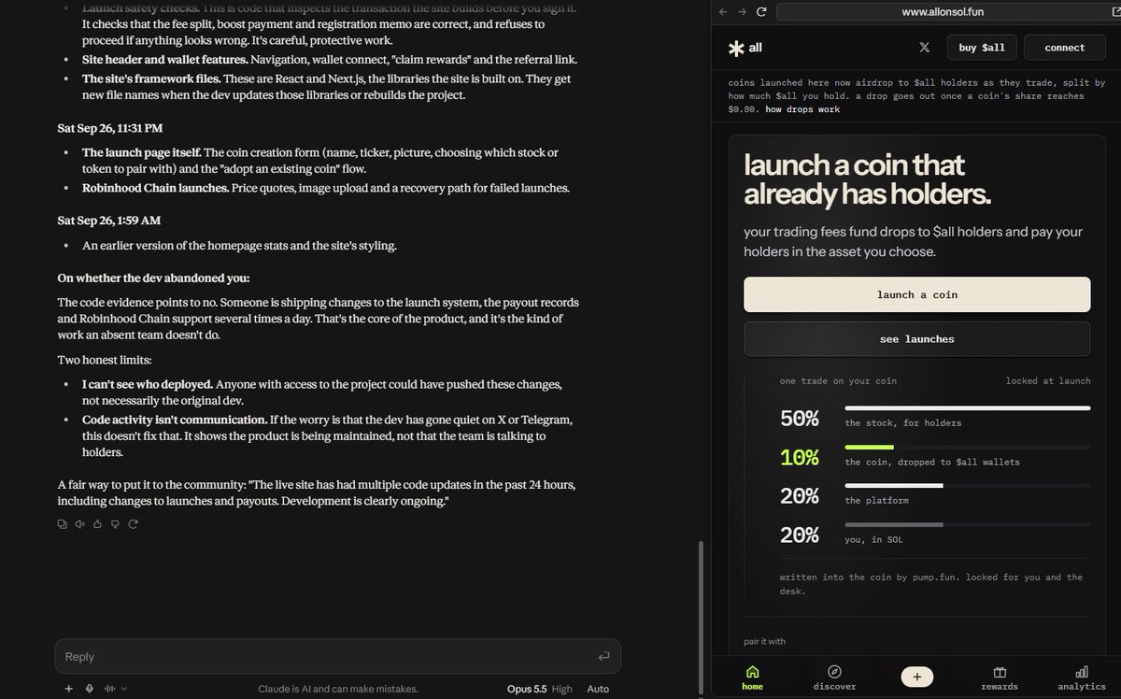
Task: Click the 'launch a coin that already has holders' headline
Action: point(867,179)
